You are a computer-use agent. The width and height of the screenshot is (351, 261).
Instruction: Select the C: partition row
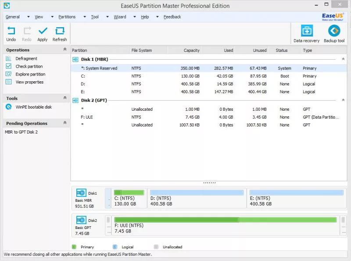(209, 76)
